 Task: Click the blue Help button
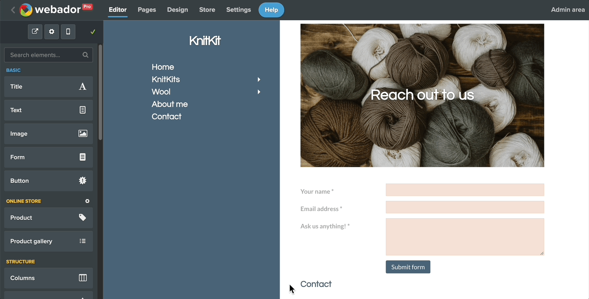click(271, 10)
